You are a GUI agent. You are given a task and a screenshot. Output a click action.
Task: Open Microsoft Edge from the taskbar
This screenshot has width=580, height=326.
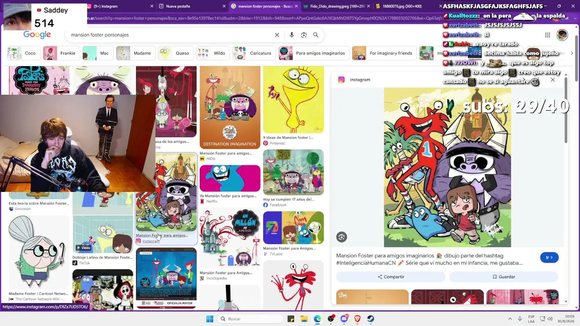[x=317, y=319]
